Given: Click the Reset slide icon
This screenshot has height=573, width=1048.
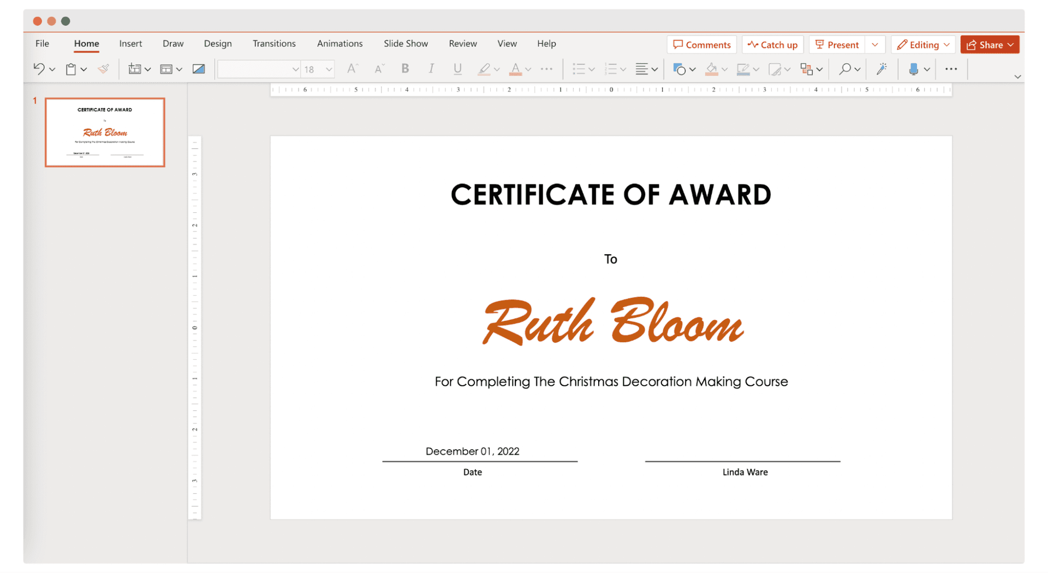Looking at the screenshot, I should point(199,69).
